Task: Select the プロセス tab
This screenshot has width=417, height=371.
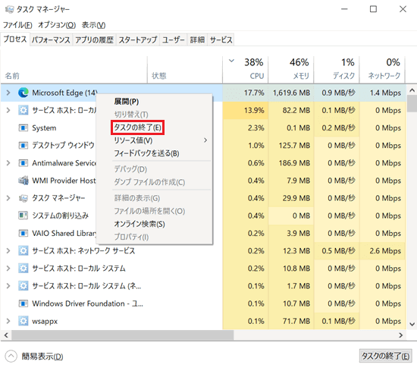Action: click(x=15, y=39)
